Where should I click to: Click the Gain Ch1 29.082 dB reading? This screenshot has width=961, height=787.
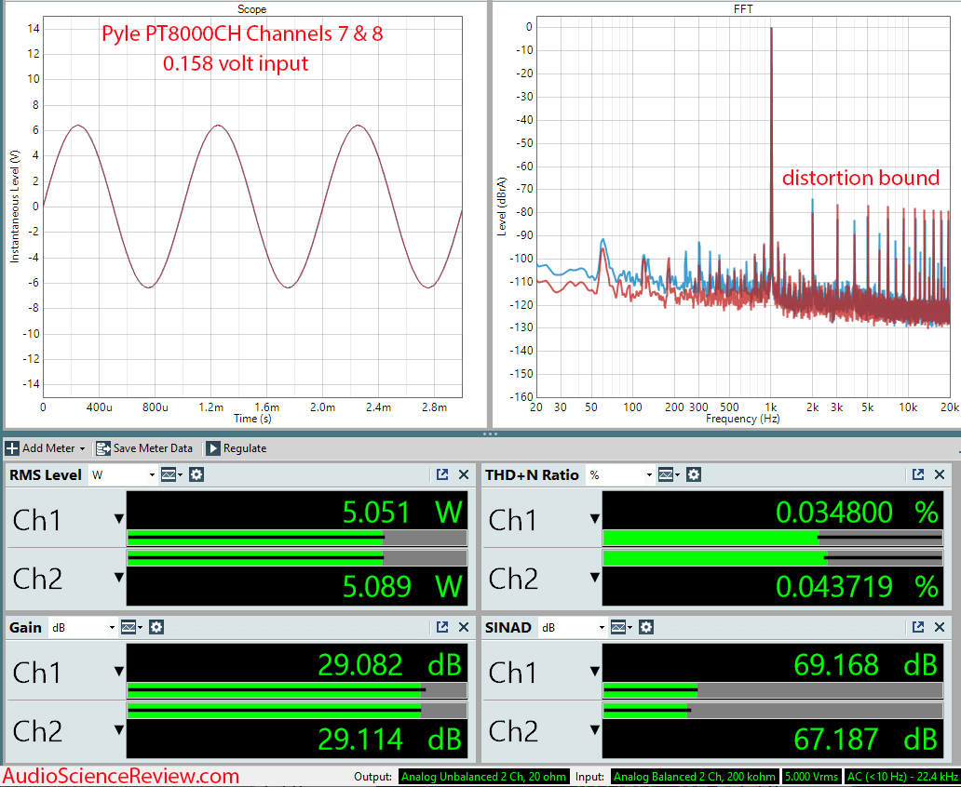click(x=389, y=664)
